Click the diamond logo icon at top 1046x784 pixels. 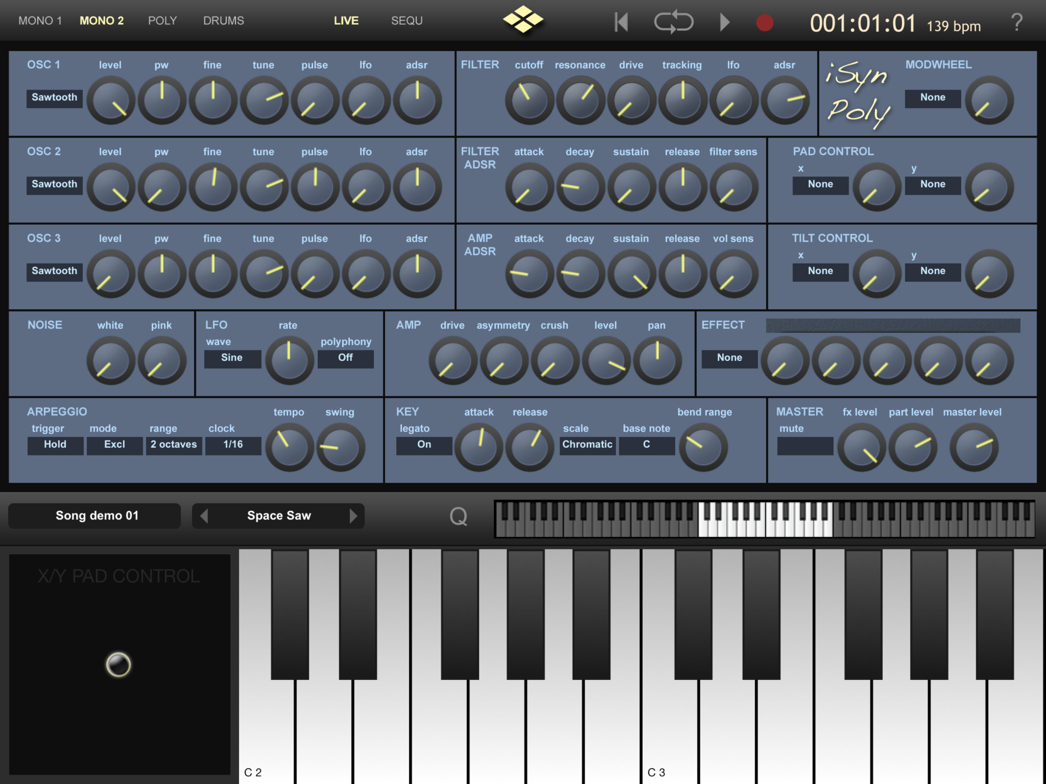(523, 20)
